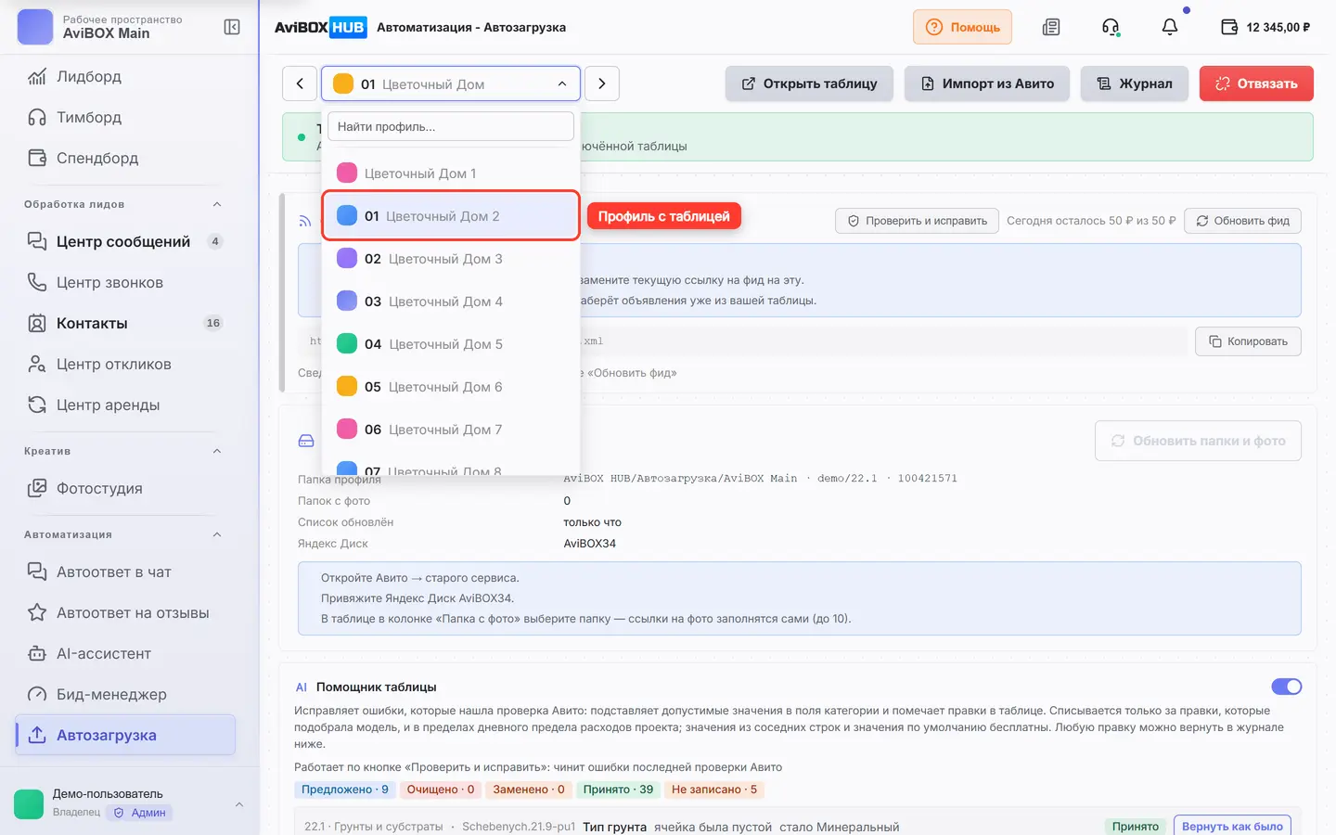Open Центр аренды in sidebar

[x=125, y=405]
